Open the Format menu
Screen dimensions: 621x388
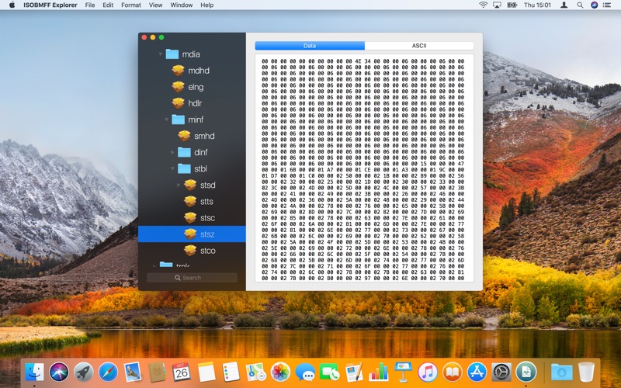coord(130,5)
